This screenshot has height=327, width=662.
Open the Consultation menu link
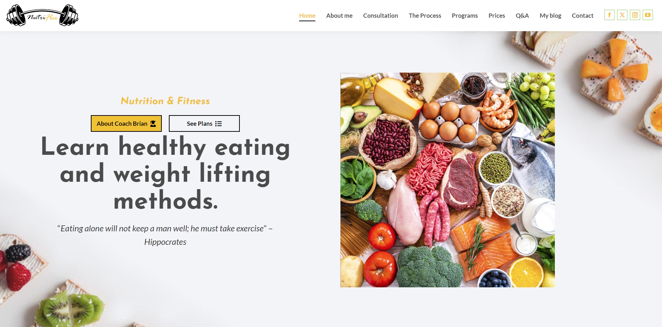pyautogui.click(x=380, y=16)
